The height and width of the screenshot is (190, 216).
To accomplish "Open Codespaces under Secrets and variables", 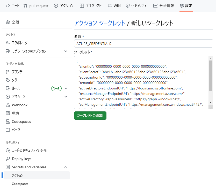I will click(x=20, y=184).
